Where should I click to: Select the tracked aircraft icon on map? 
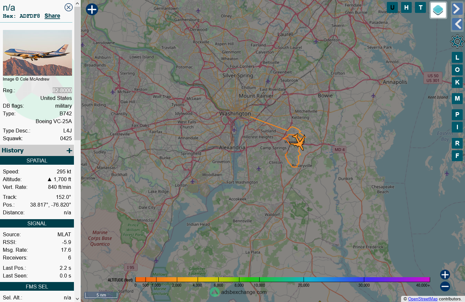(x=298, y=142)
